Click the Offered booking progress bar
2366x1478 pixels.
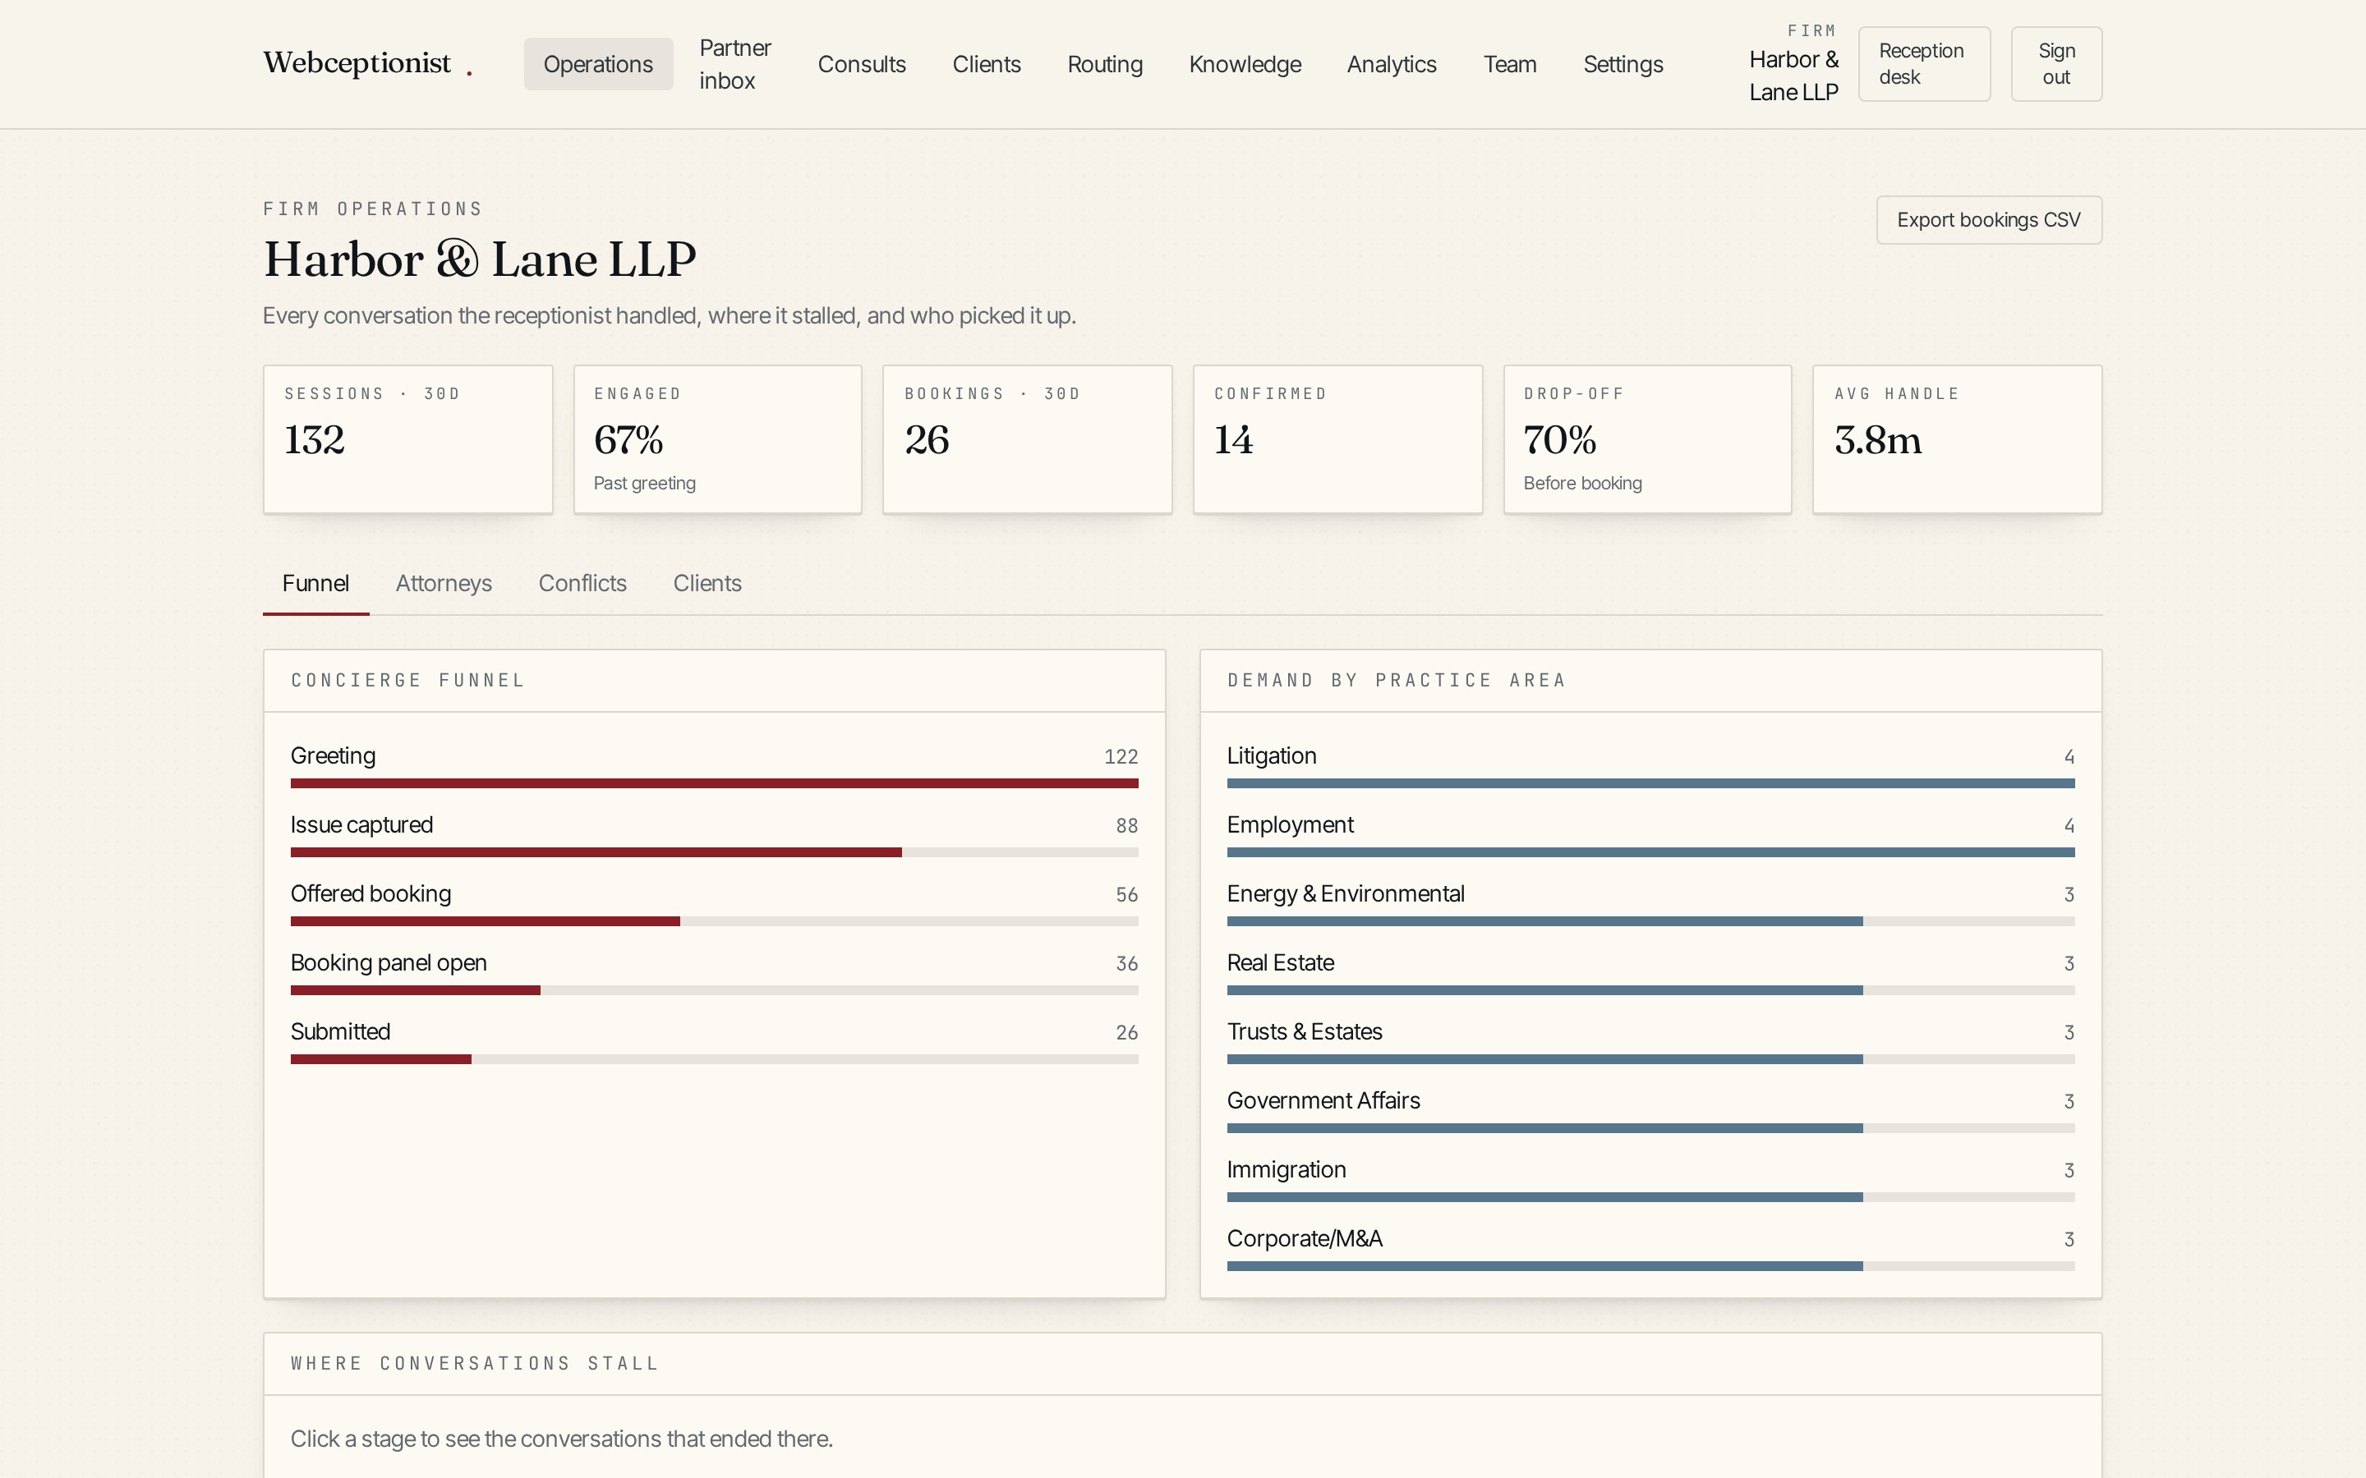point(714,920)
